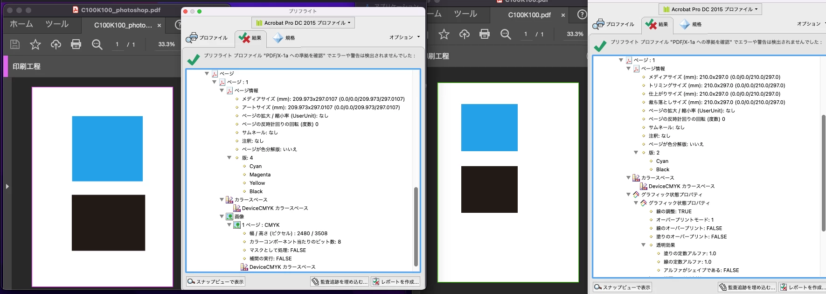Click the image icon beside 画像 in the left Preflight tree

[229, 217]
